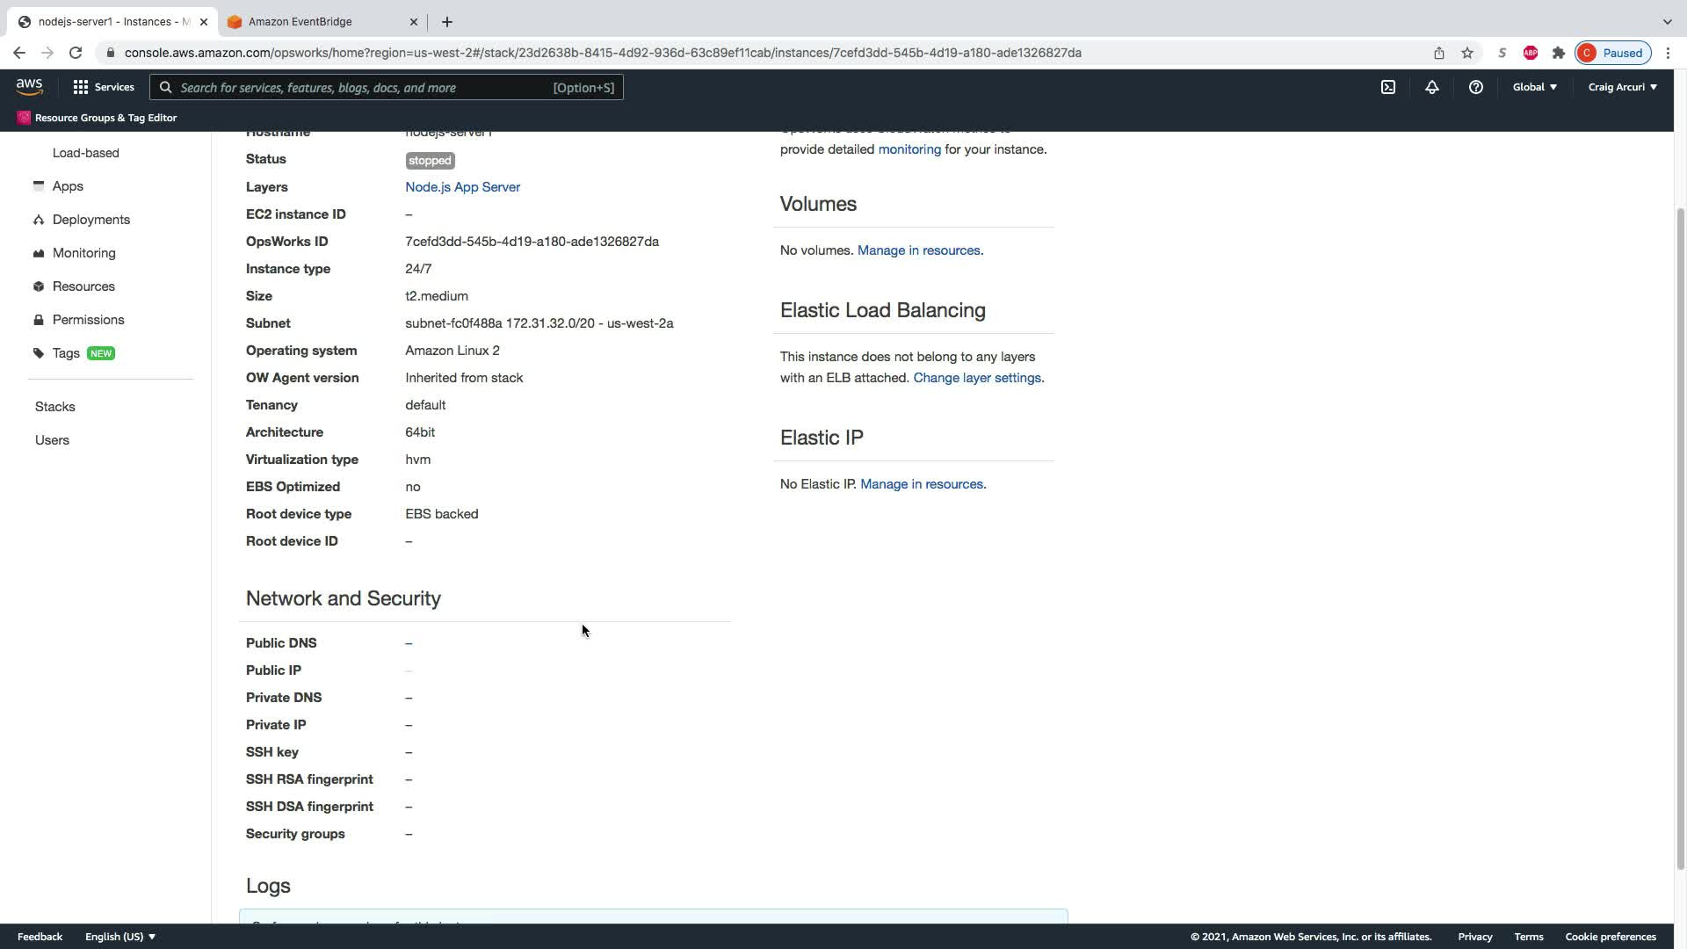Open Deployments in sidebar
The image size is (1687, 949).
click(x=91, y=220)
